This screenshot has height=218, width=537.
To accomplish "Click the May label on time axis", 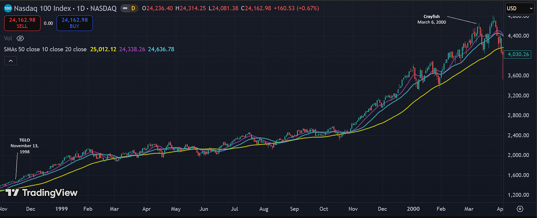I will 176,209.
